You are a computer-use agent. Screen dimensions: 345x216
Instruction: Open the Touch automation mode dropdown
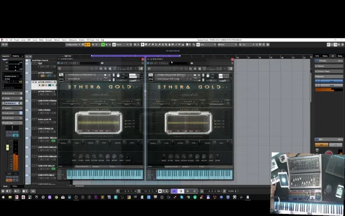[x=121, y=44]
